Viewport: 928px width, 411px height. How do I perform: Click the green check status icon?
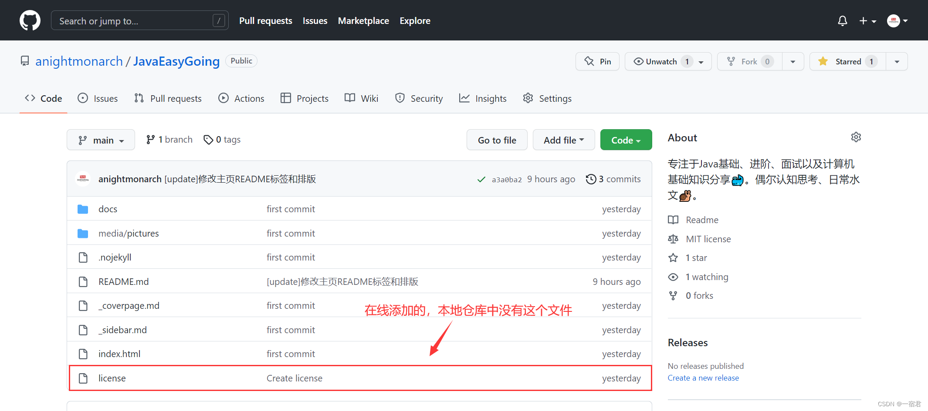coord(481,179)
